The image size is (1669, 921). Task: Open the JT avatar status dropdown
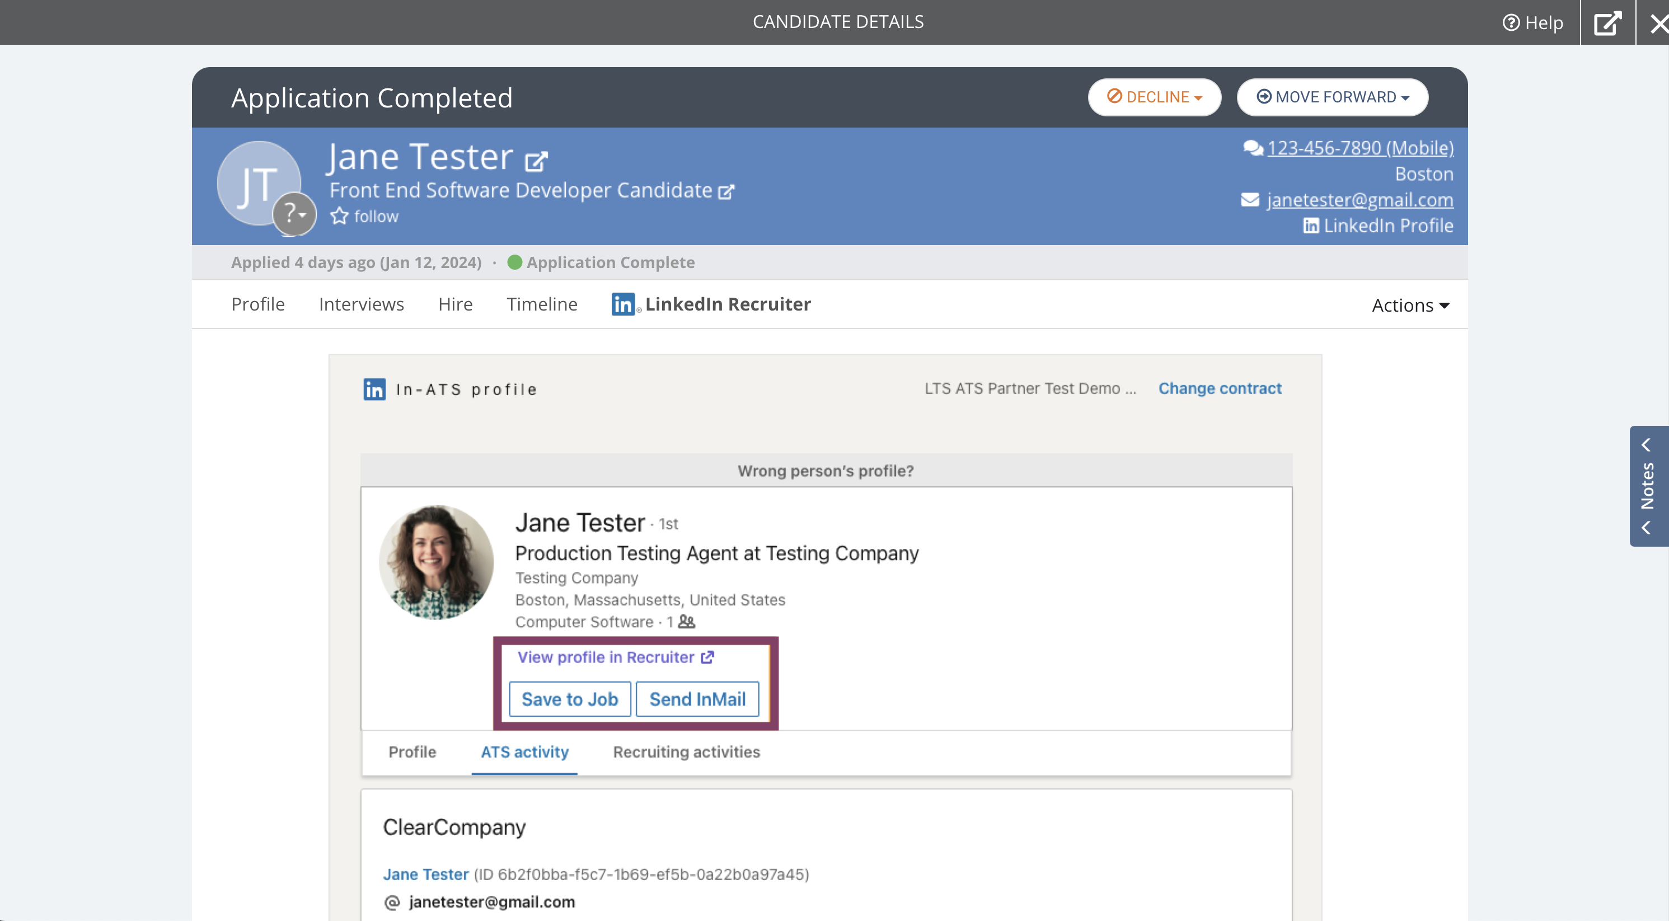point(295,214)
